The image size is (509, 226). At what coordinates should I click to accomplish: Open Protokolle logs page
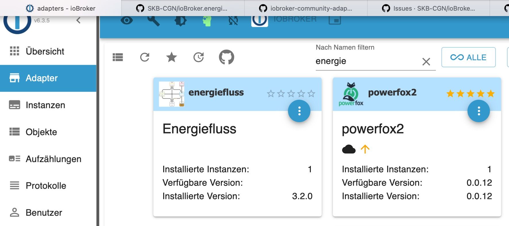[48, 186]
